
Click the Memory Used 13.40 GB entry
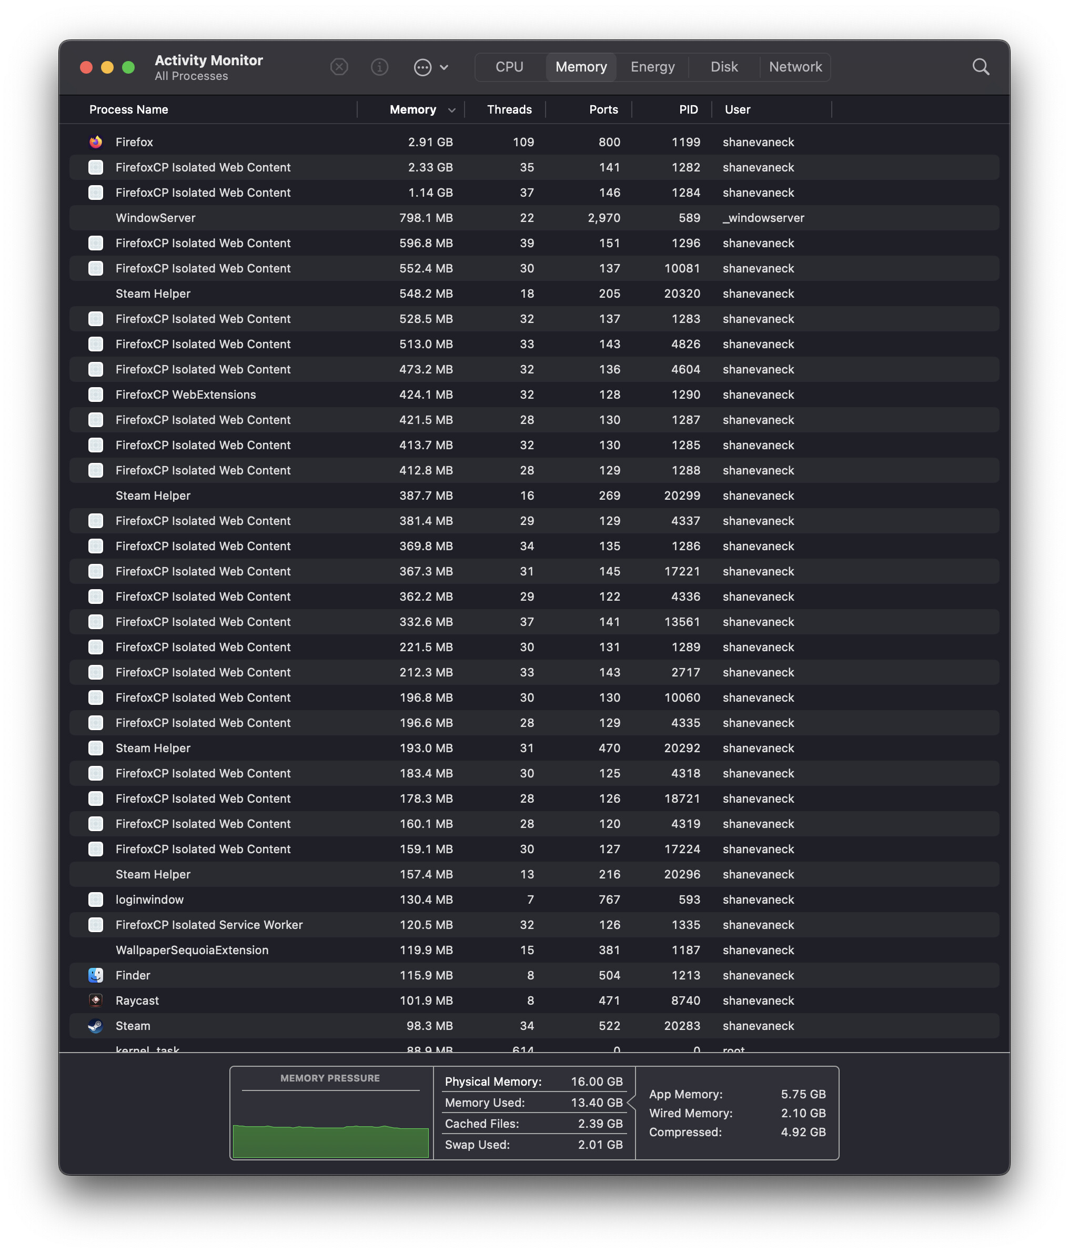tap(533, 1103)
